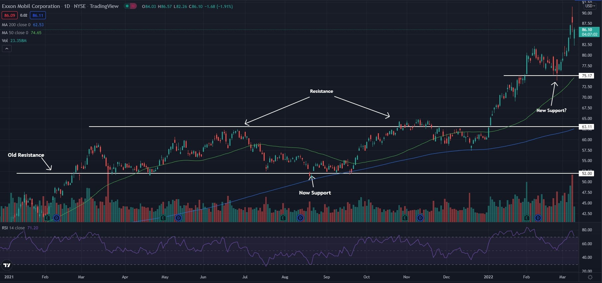Select the earnings 'E' marker near Aug 2021

[283, 218]
